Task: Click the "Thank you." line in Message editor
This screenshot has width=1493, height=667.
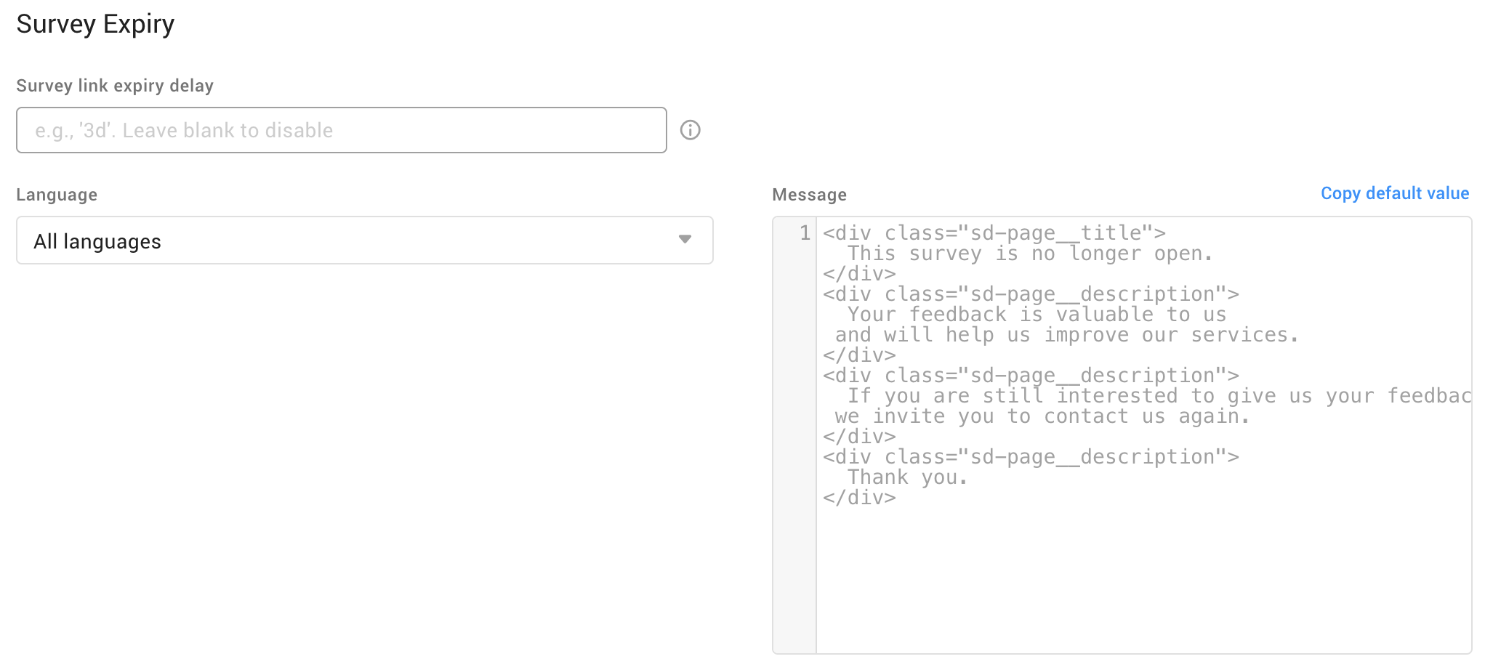Action: [907, 477]
